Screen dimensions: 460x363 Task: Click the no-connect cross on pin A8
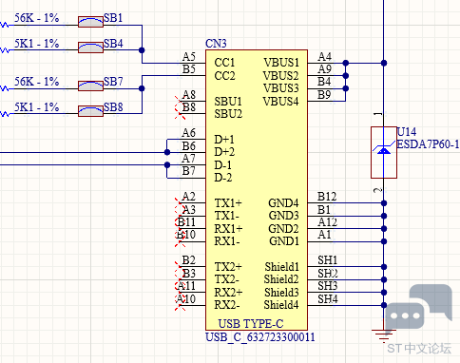(x=180, y=102)
